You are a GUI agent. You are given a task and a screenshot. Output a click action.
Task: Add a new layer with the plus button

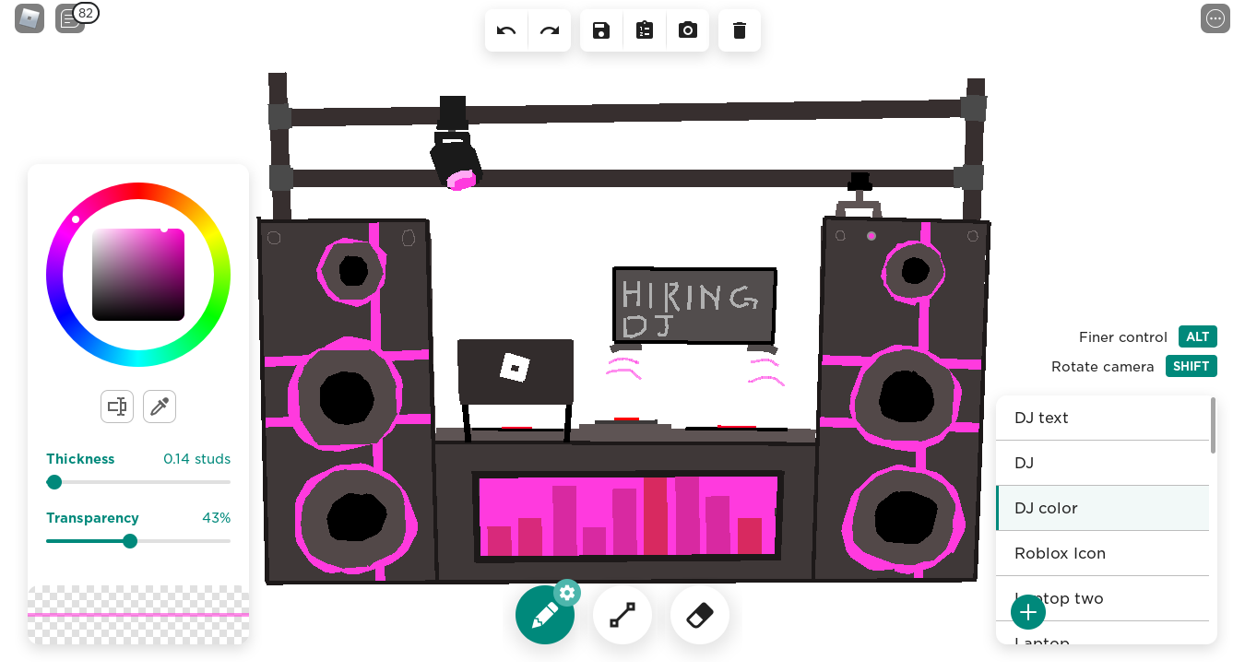1027,611
